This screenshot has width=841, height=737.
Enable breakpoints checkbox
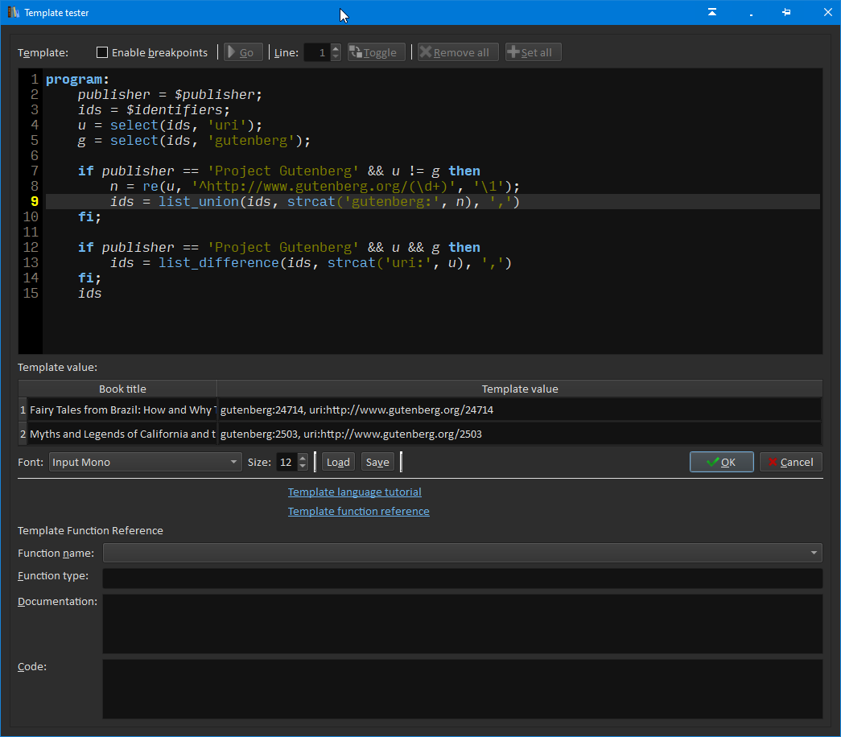point(102,52)
